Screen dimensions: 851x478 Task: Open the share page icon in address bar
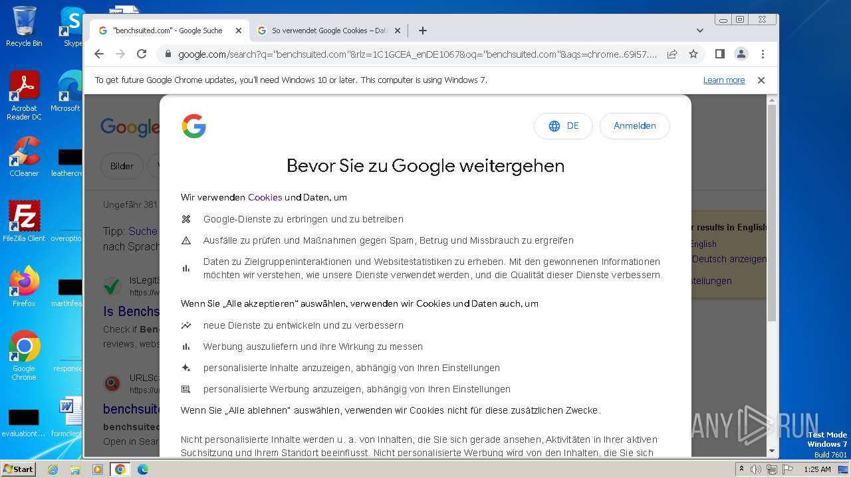(672, 54)
